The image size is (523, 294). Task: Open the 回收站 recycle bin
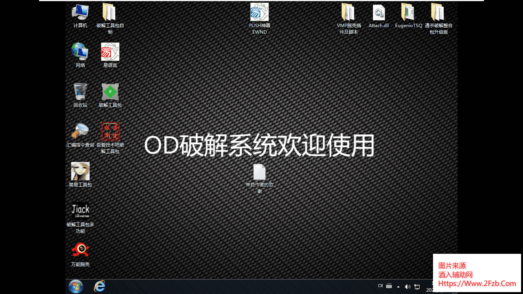tap(80, 92)
